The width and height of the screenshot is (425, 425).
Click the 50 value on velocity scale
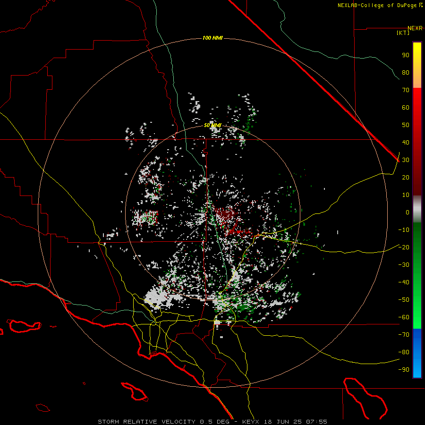(x=406, y=125)
